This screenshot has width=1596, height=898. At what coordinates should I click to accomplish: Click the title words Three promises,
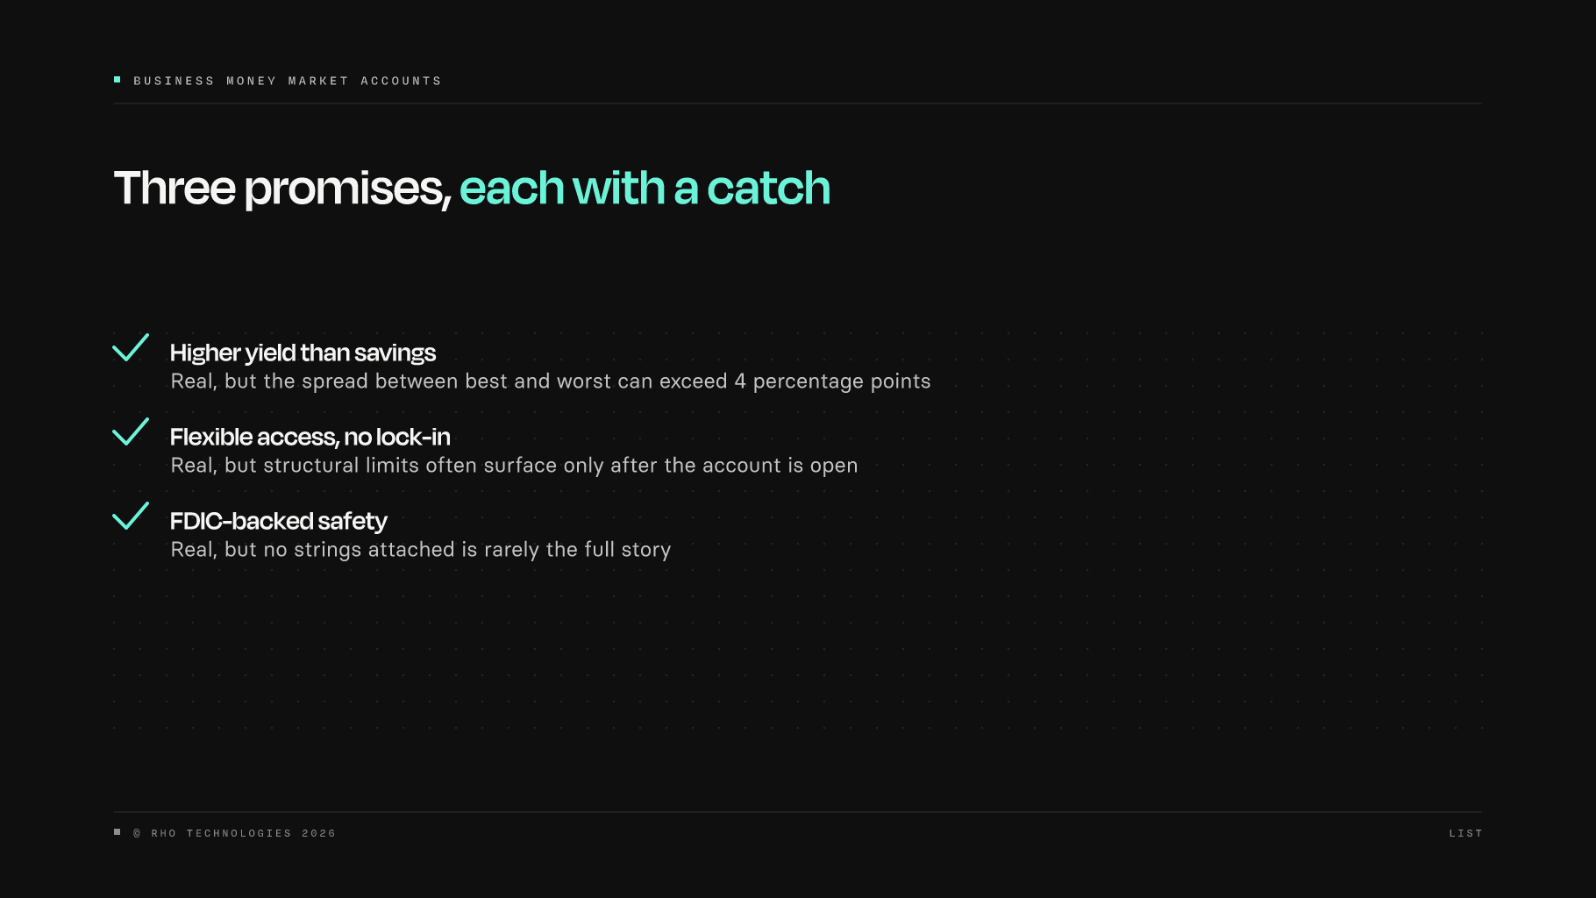(x=282, y=189)
